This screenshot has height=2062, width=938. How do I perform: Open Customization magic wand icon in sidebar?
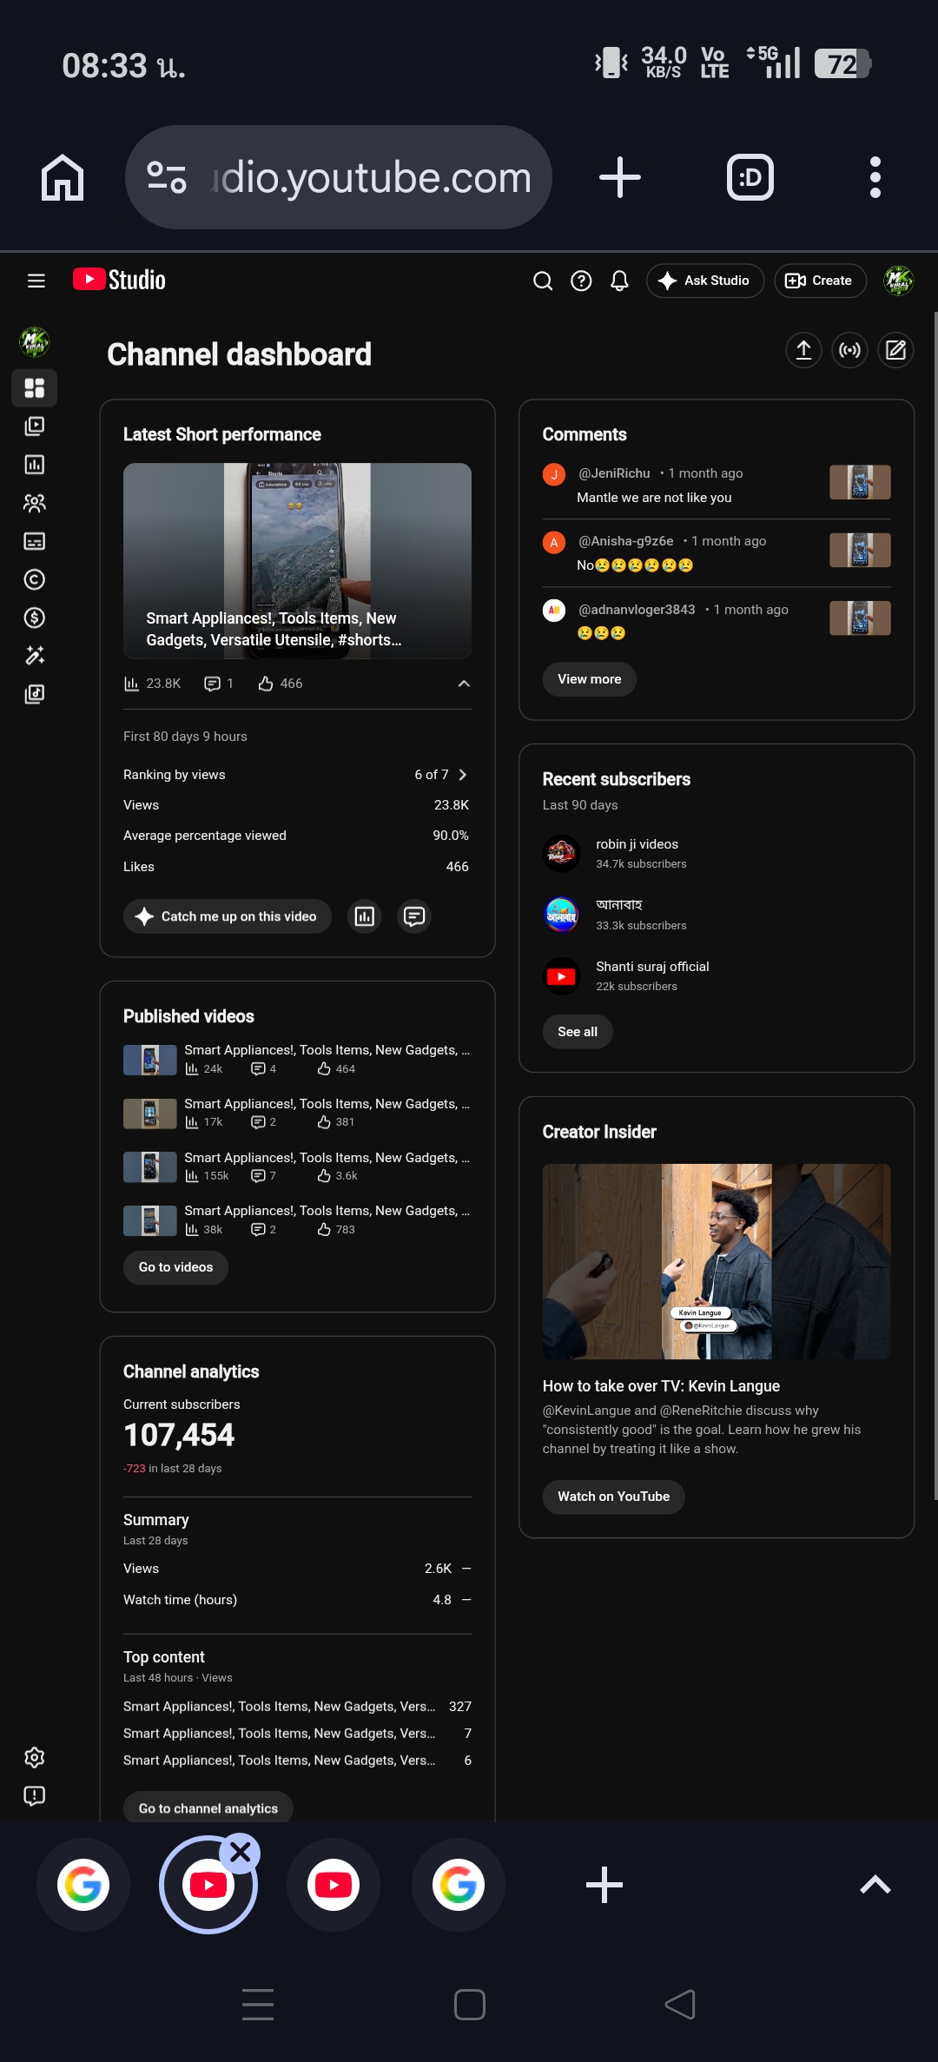pos(35,656)
